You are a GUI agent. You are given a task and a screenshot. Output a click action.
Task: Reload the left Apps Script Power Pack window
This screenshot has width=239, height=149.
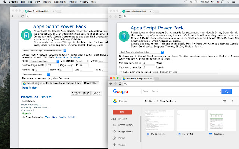[22, 16]
